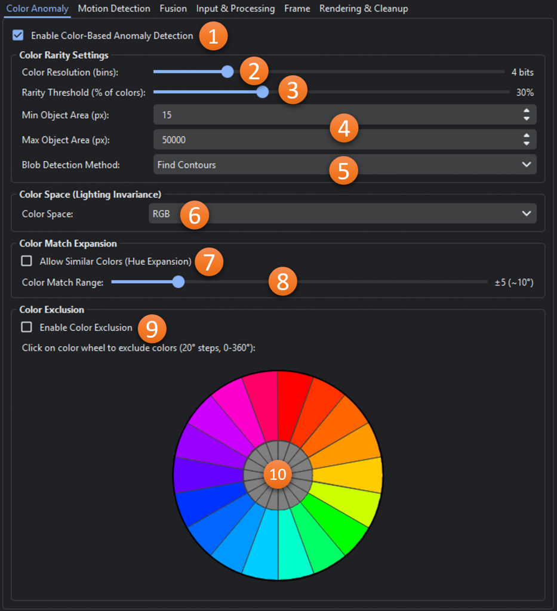Image resolution: width=557 pixels, height=611 pixels.
Task: Tick the Enable Color Exclusion checkbox
Action: point(27,327)
